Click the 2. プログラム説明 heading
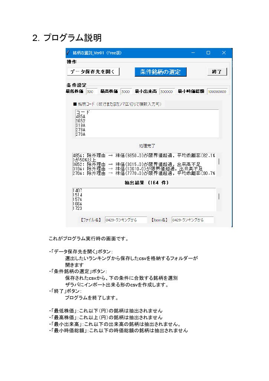This screenshot has height=381, width=269. [67, 38]
